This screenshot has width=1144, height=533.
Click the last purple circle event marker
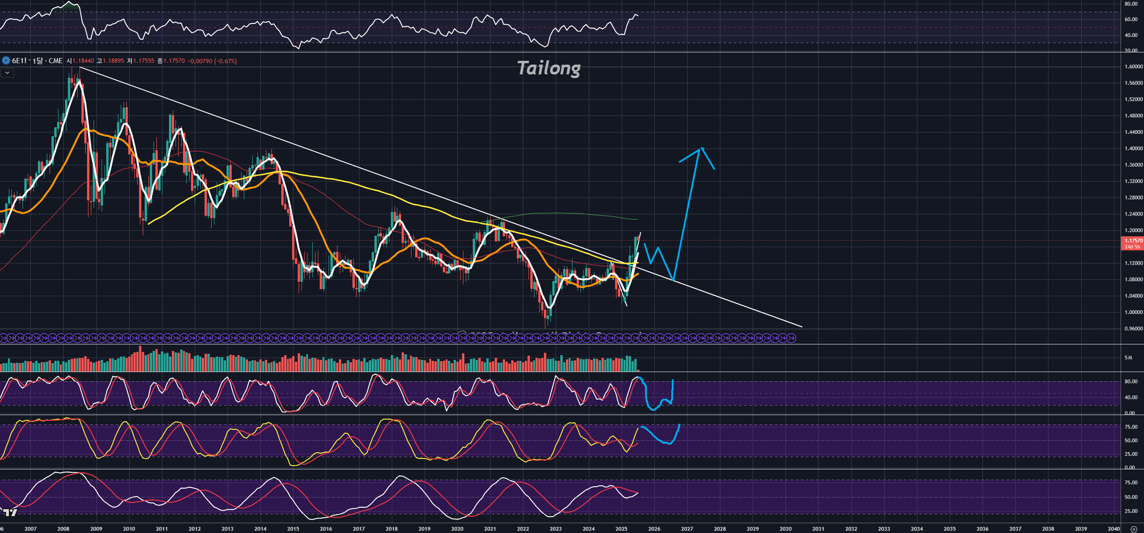tap(791, 337)
